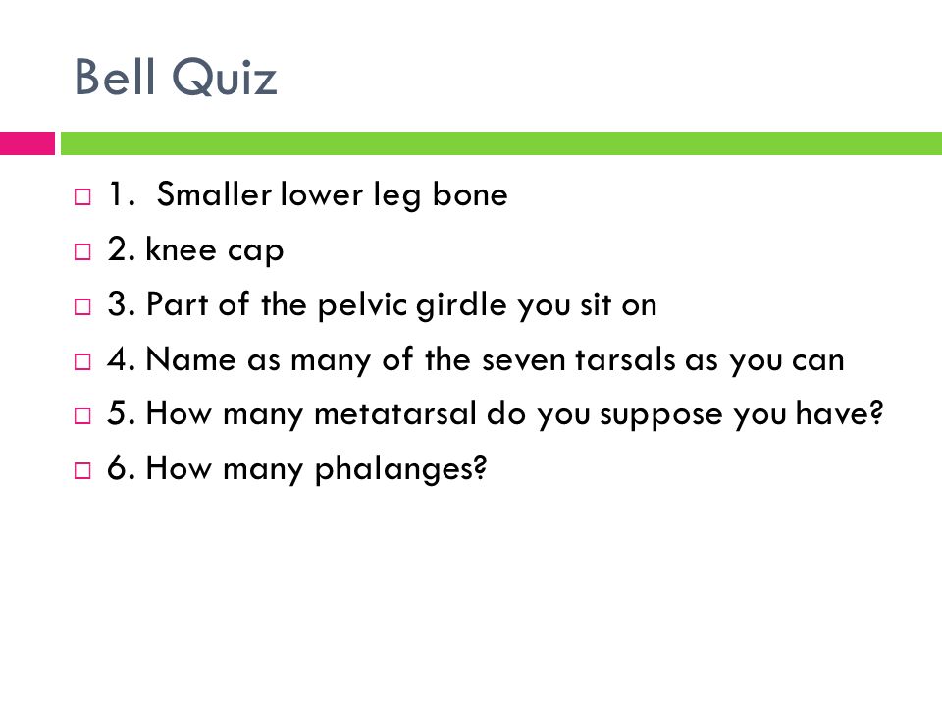The image size is (942, 707).
Task: Select the square bullet beside item 5
Action: click(82, 415)
